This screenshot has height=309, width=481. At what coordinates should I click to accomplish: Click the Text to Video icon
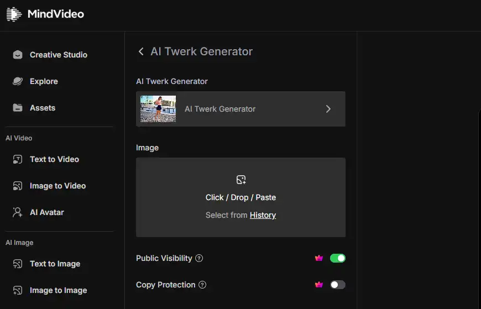[x=18, y=159]
